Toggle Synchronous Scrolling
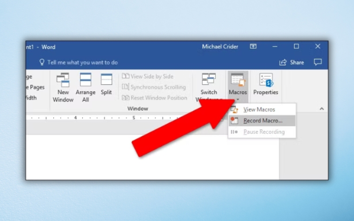The image size is (354, 221). point(154,87)
